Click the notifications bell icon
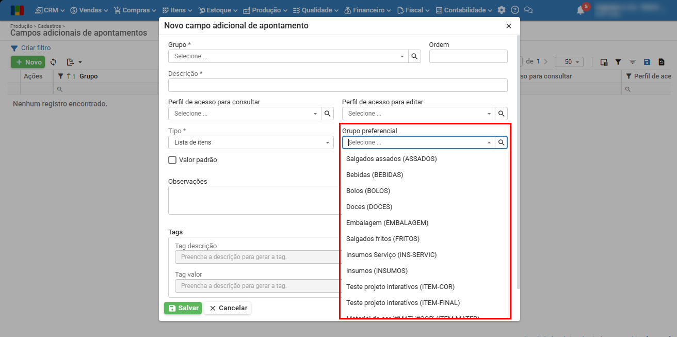The width and height of the screenshot is (677, 337). click(x=582, y=10)
